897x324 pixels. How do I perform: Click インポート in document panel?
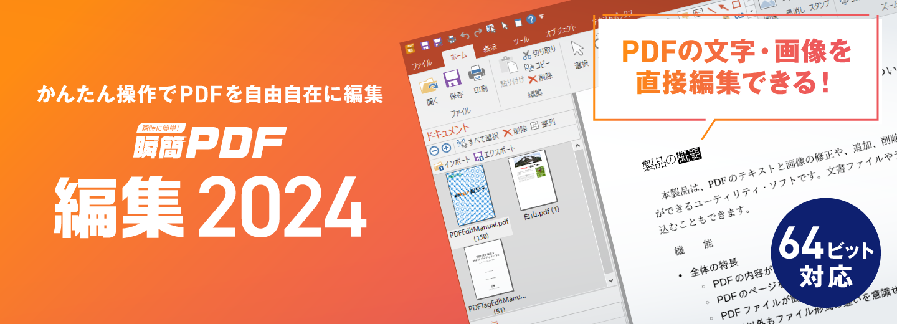point(452,163)
